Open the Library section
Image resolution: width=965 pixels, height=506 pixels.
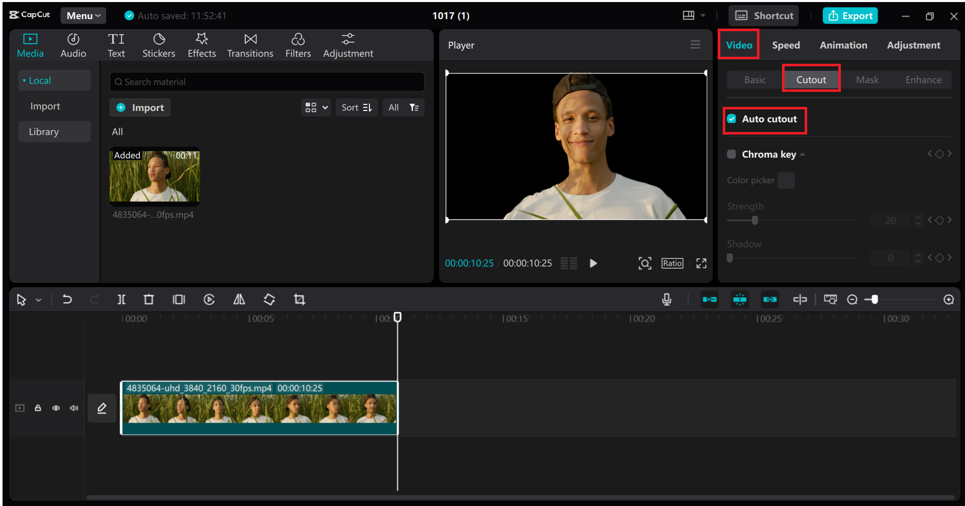click(x=54, y=132)
